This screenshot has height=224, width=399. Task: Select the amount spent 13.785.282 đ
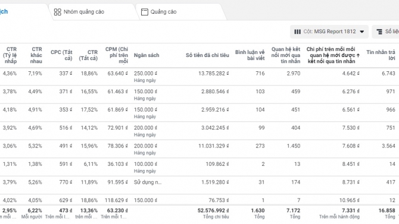[214, 74]
